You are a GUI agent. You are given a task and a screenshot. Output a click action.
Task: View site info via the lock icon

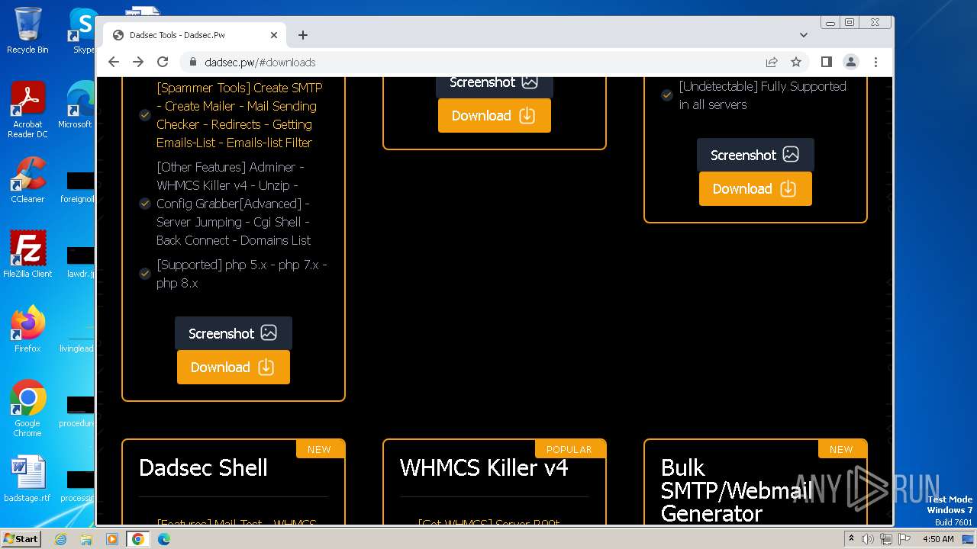point(192,62)
